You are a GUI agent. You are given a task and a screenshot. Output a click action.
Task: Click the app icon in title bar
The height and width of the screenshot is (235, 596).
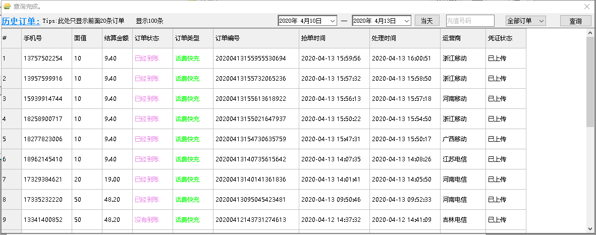(x=7, y=7)
